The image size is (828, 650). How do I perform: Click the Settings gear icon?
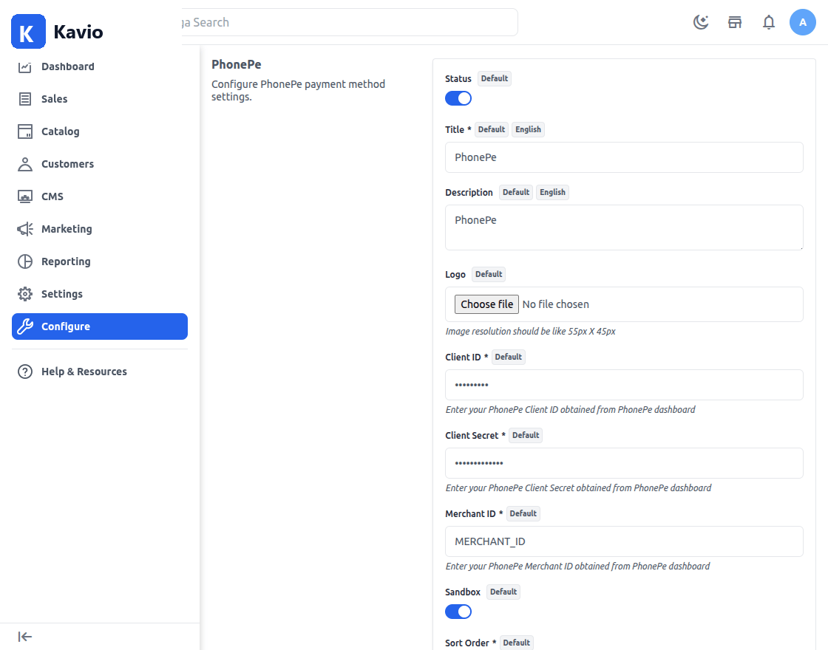pyautogui.click(x=25, y=294)
